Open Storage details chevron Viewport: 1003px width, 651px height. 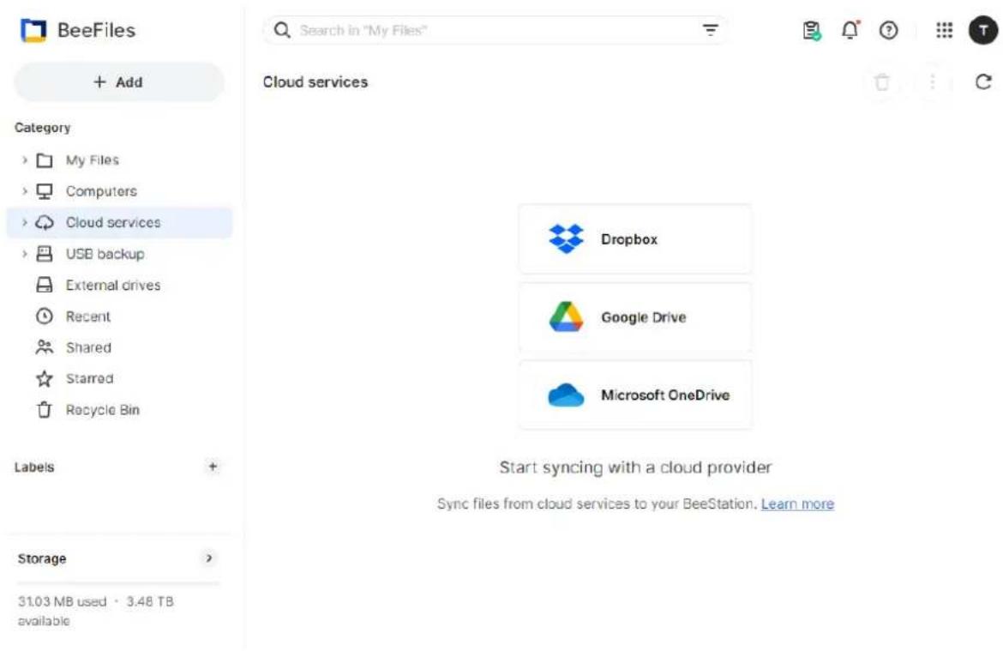[209, 558]
